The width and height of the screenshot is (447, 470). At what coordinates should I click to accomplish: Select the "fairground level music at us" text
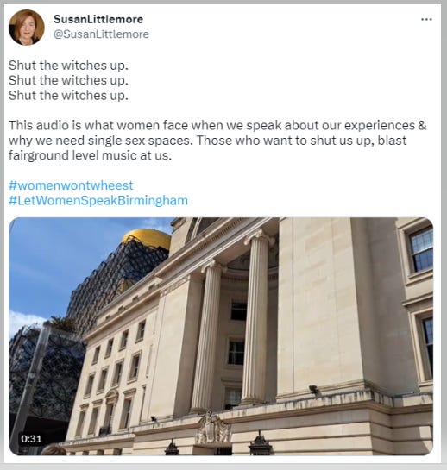coord(88,155)
